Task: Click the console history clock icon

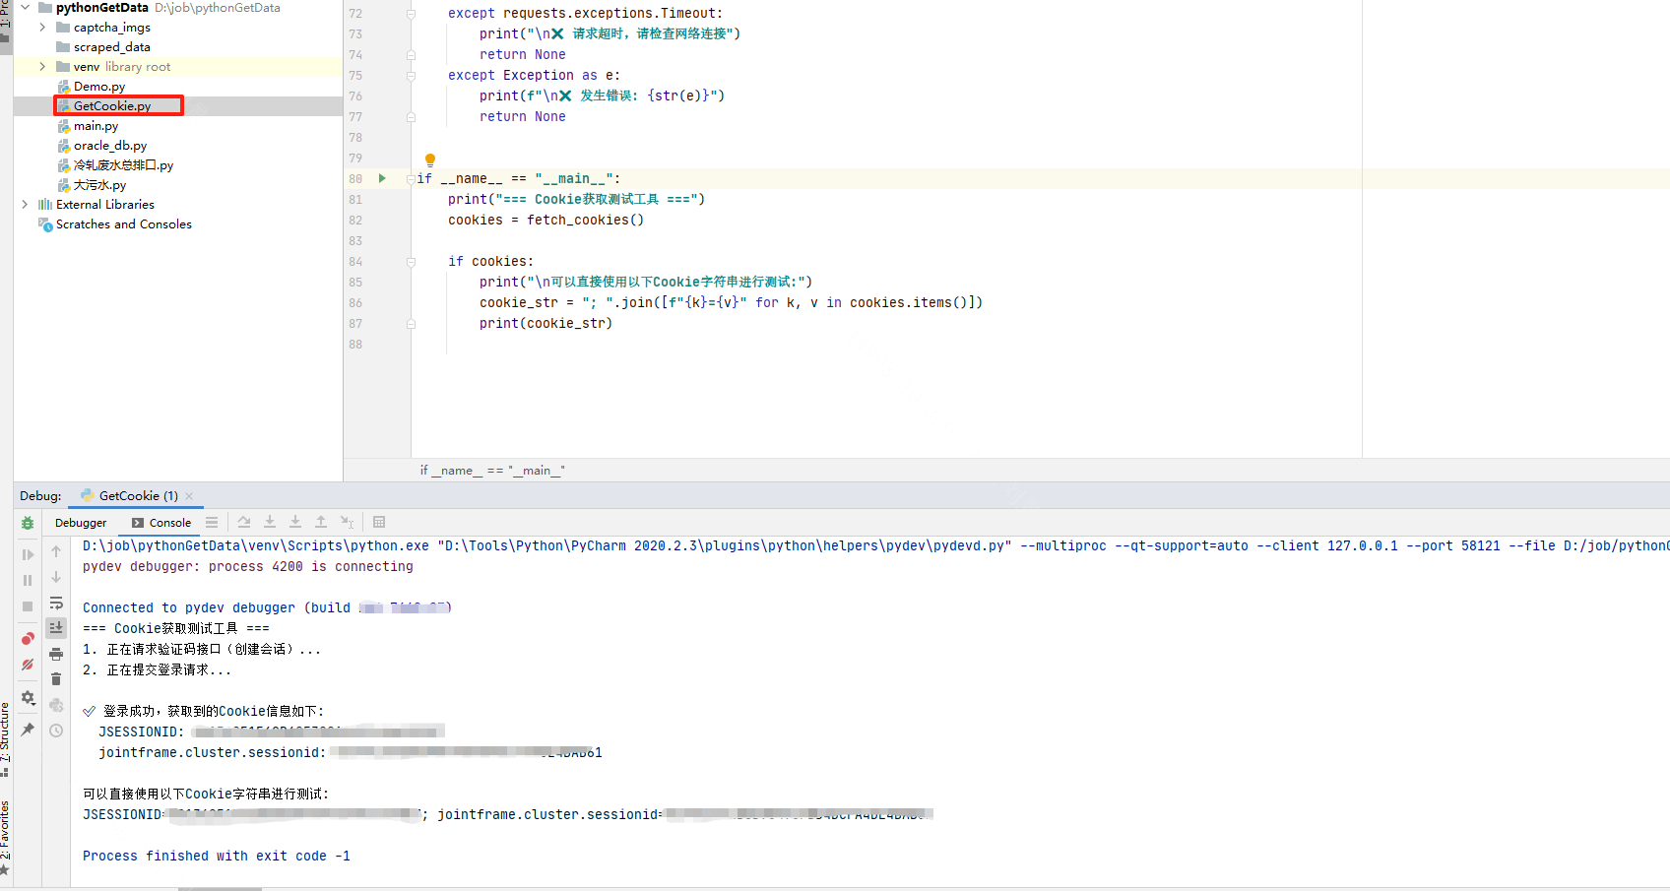Action: pyautogui.click(x=56, y=731)
